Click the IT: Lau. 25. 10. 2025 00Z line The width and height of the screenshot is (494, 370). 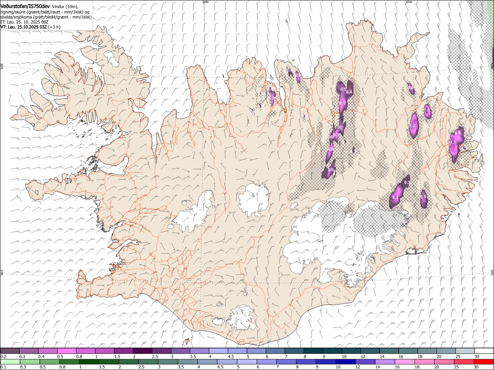pyautogui.click(x=24, y=22)
